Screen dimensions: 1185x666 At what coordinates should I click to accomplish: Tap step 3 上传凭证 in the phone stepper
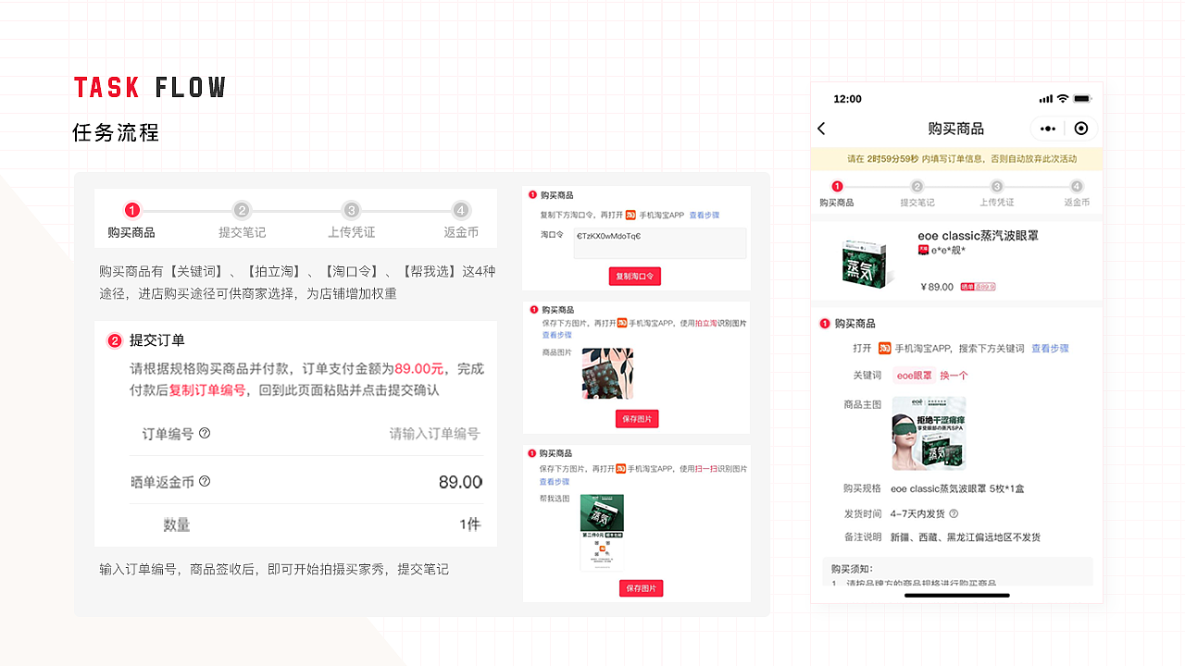997,193
